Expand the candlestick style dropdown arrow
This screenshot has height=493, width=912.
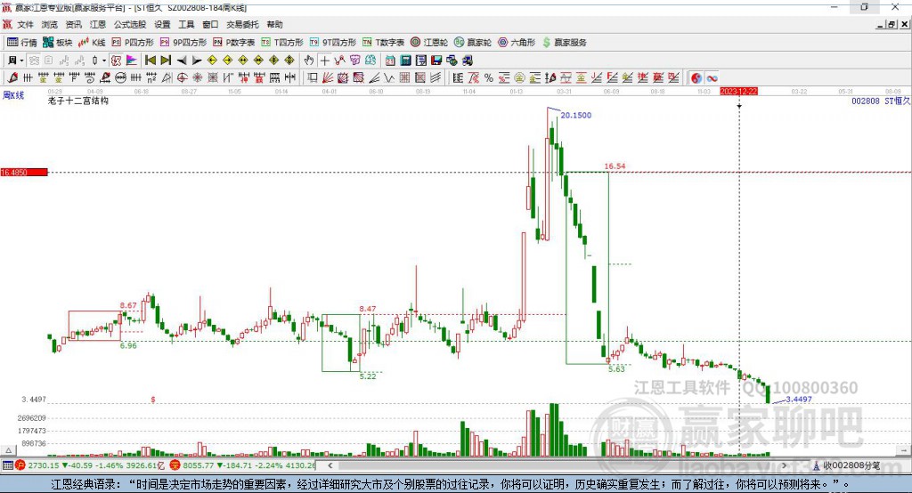[104, 61]
